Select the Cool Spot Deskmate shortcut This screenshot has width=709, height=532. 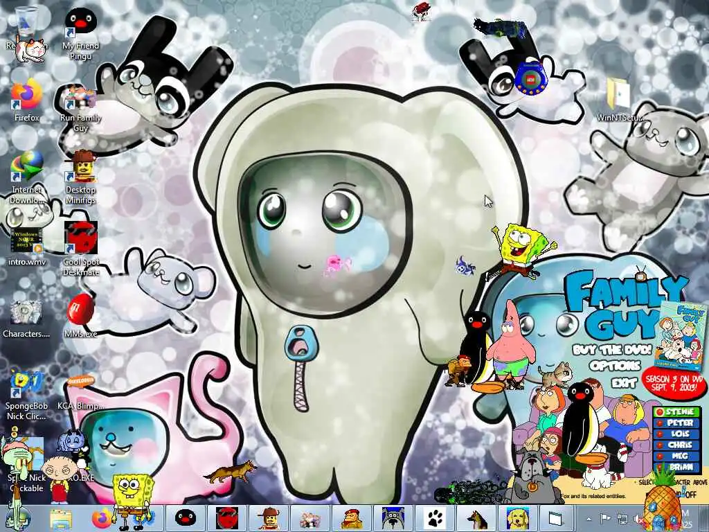pos(80,249)
